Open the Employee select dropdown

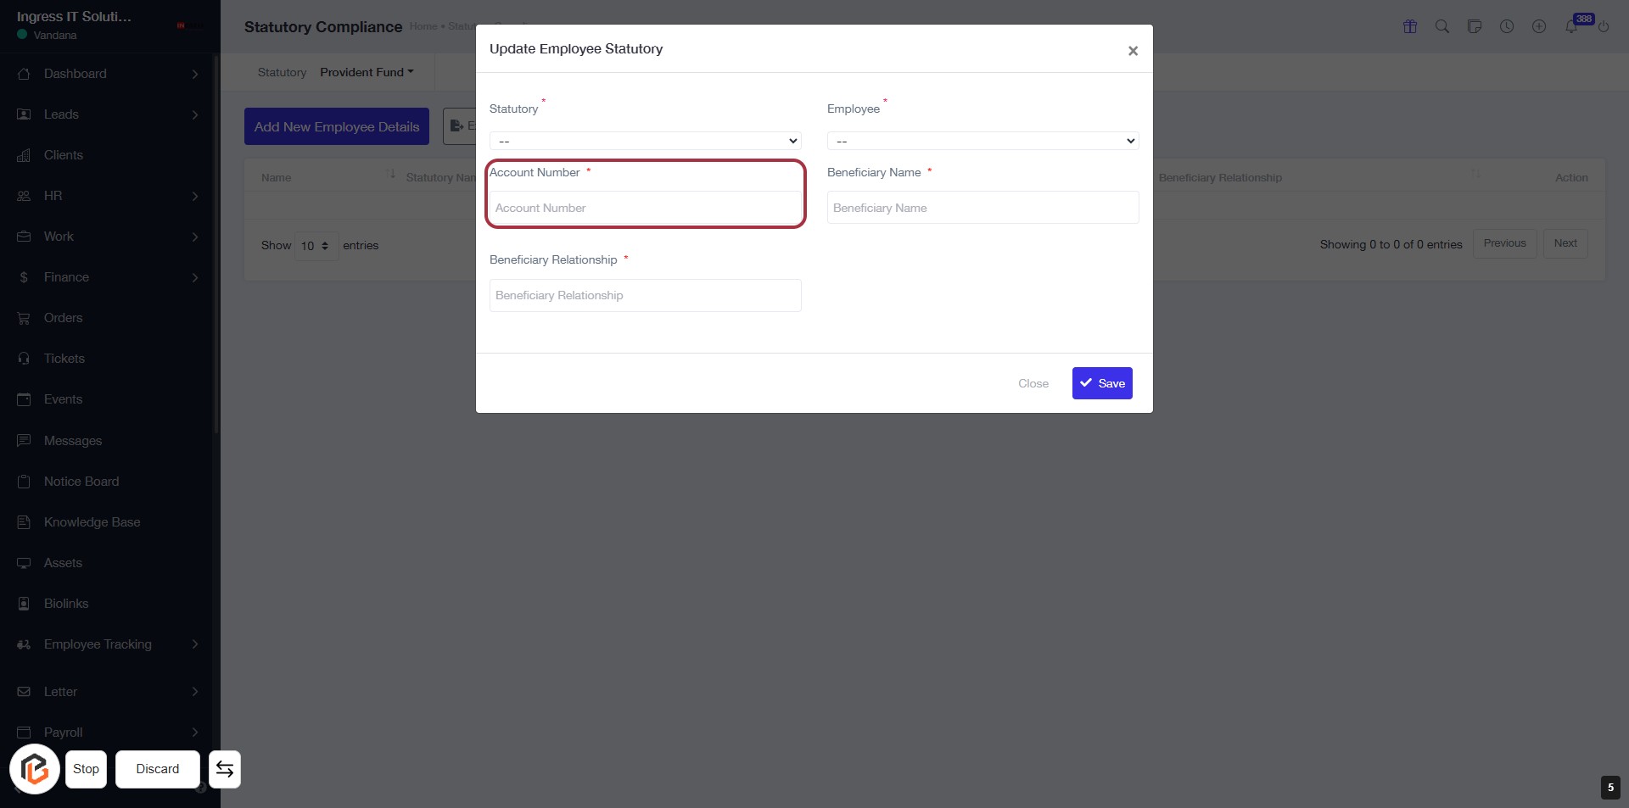pos(982,141)
